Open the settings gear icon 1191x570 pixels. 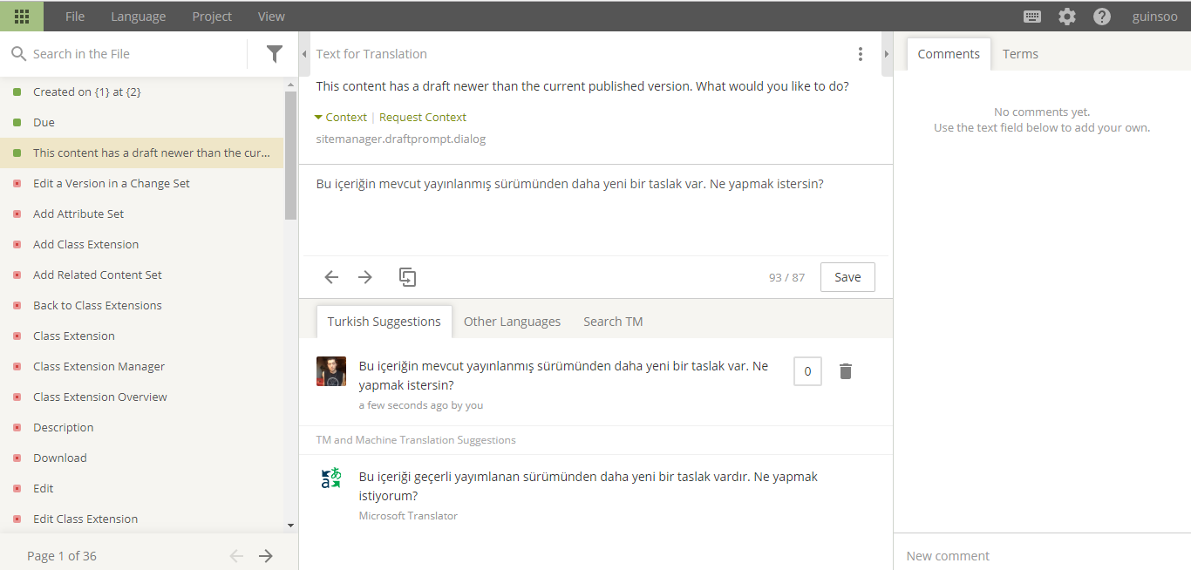(1067, 16)
